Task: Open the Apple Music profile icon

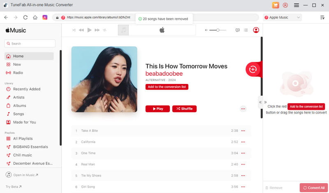Action: click(x=256, y=30)
